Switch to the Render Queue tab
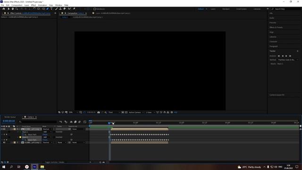The image size is (302, 170). (x=10, y=117)
